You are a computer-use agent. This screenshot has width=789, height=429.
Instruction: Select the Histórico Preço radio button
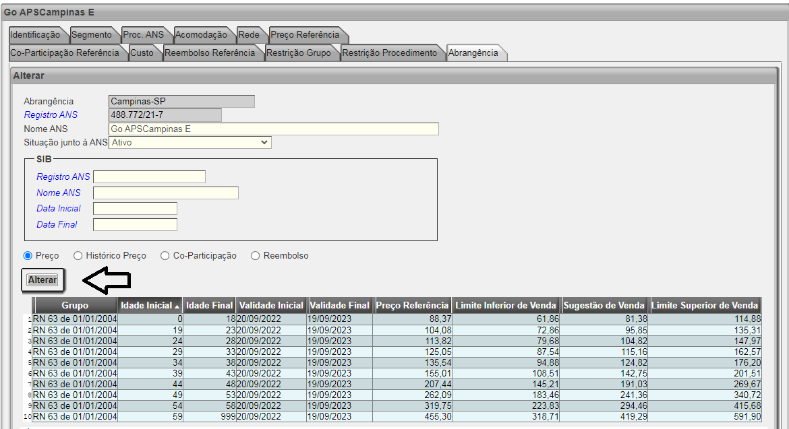point(78,256)
